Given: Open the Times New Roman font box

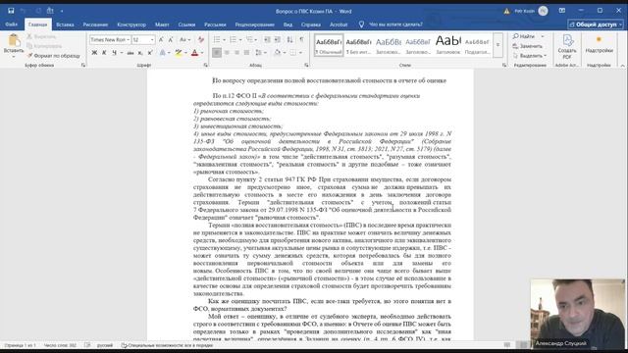Looking at the screenshot, I should coord(110,39).
